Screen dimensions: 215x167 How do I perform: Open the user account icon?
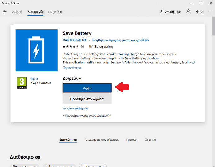pyautogui.click(x=189, y=11)
